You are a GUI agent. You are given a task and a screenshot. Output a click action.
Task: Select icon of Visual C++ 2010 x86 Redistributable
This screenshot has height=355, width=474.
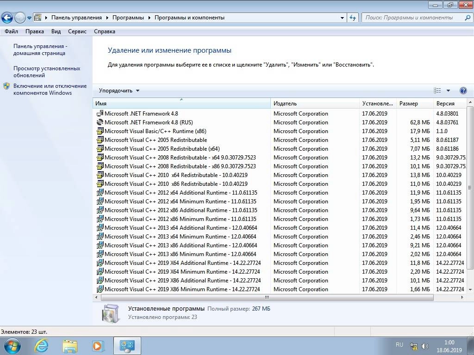pos(100,184)
